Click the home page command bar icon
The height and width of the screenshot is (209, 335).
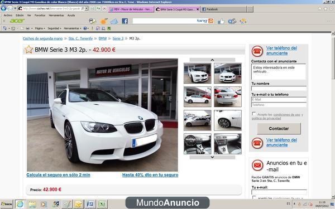[4, 28]
